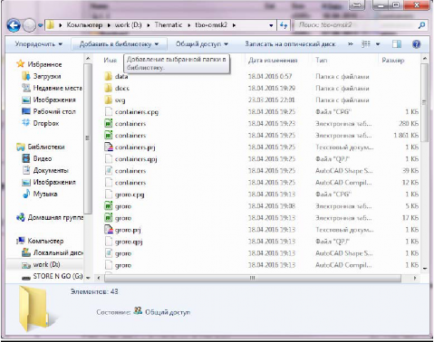
Task: Open address bar previous locations dropdown
Action: [x=271, y=25]
